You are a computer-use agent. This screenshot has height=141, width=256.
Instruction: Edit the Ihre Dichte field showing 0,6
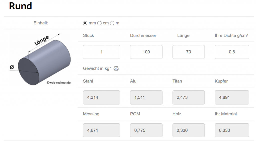click(x=232, y=52)
